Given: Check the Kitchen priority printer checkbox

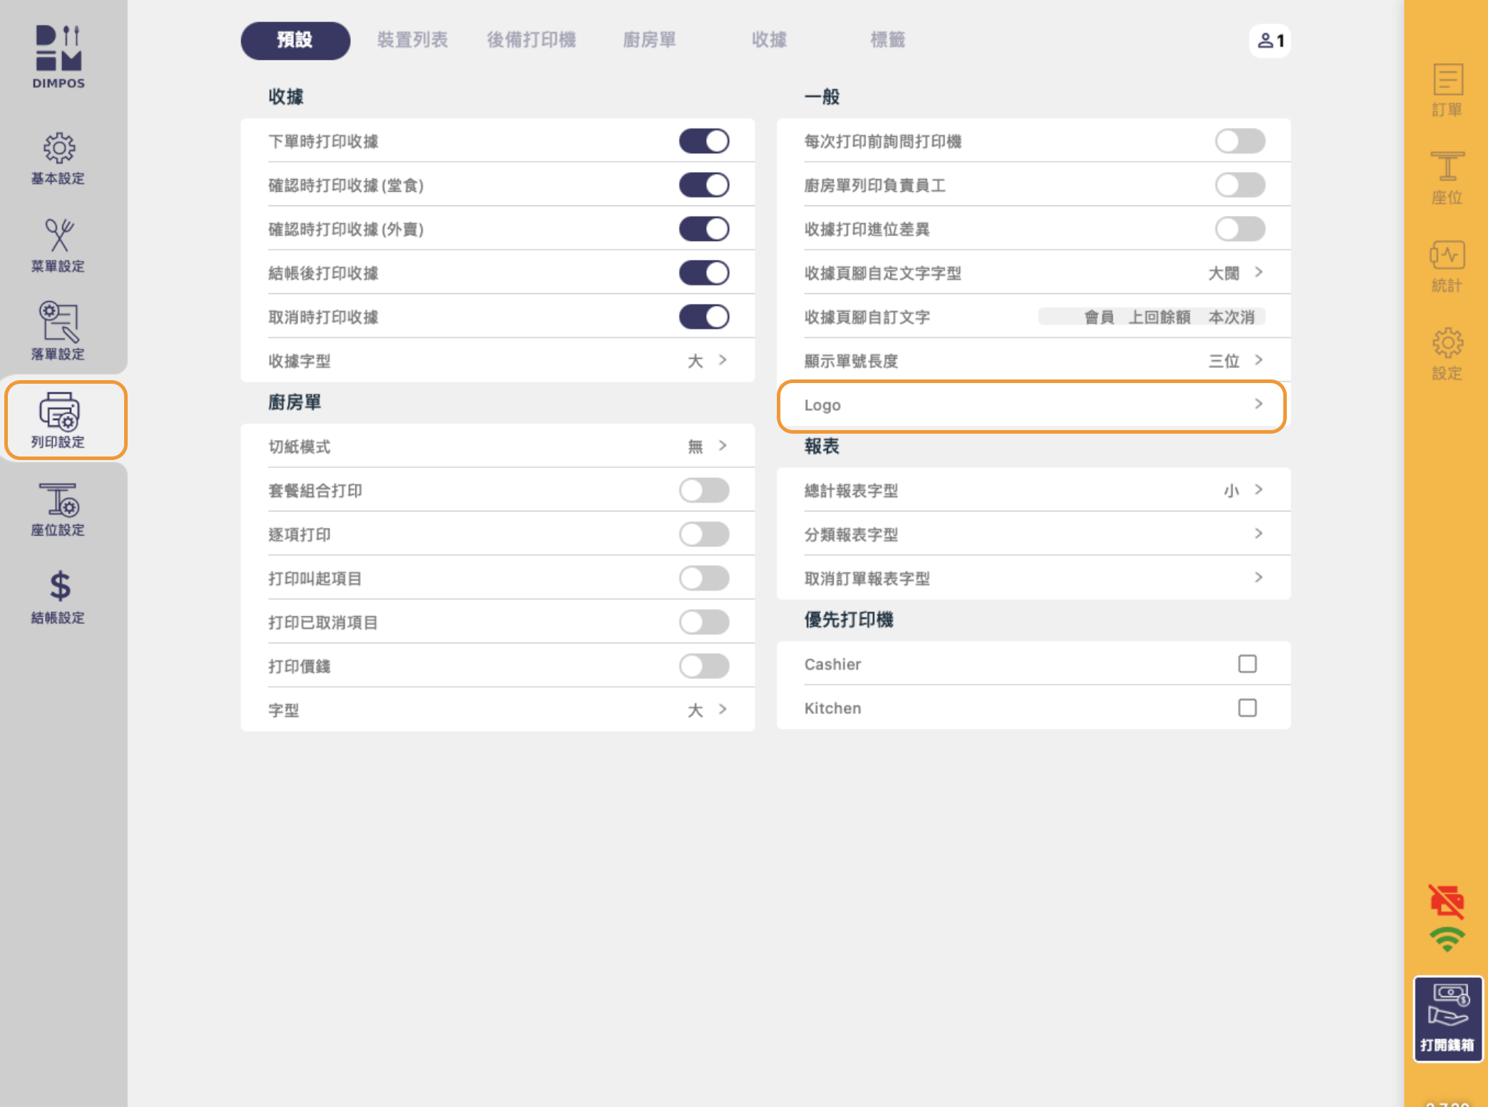Looking at the screenshot, I should [1247, 708].
